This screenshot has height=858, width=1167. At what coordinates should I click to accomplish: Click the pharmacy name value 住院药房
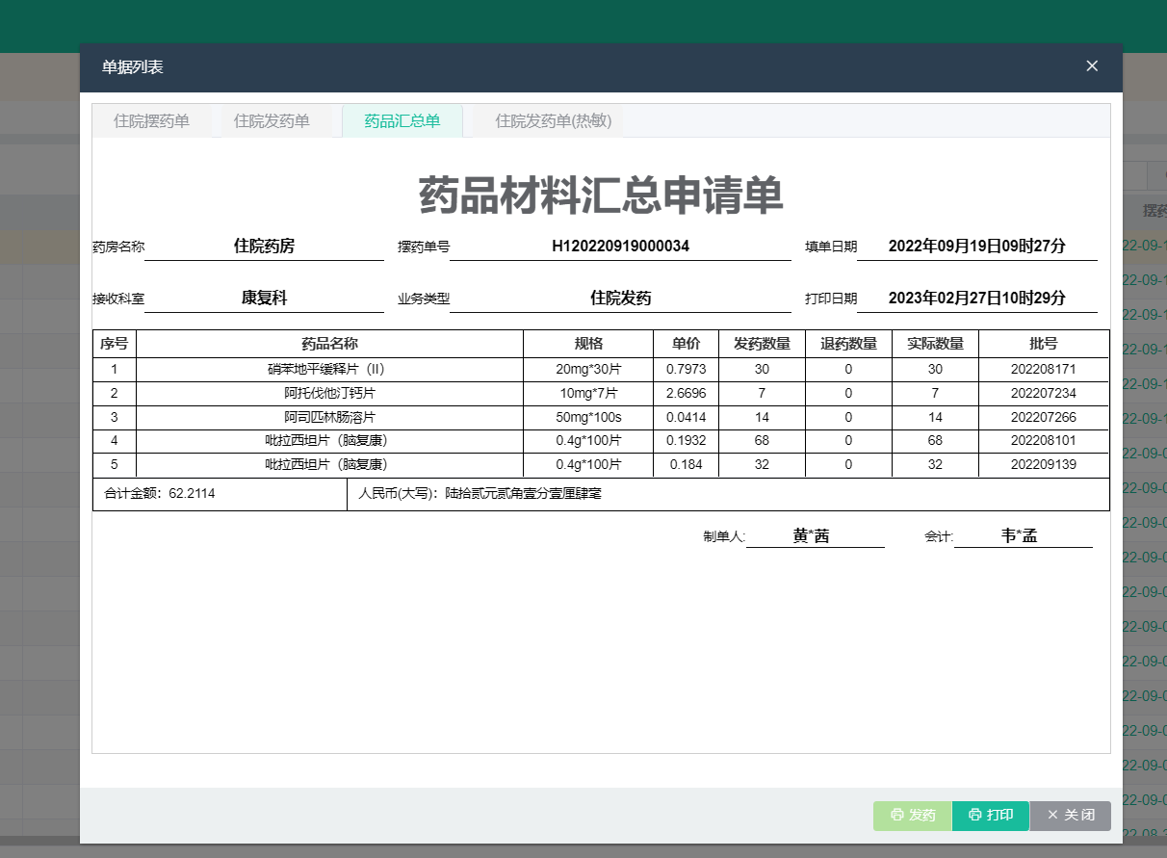[264, 246]
